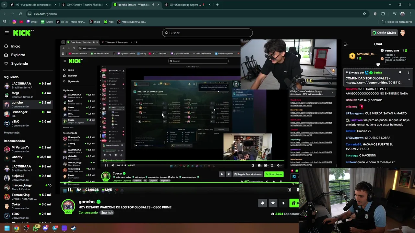Open the c0ker Twitch bookmark
The image size is (415, 233).
pyautogui.click(x=32, y=22)
